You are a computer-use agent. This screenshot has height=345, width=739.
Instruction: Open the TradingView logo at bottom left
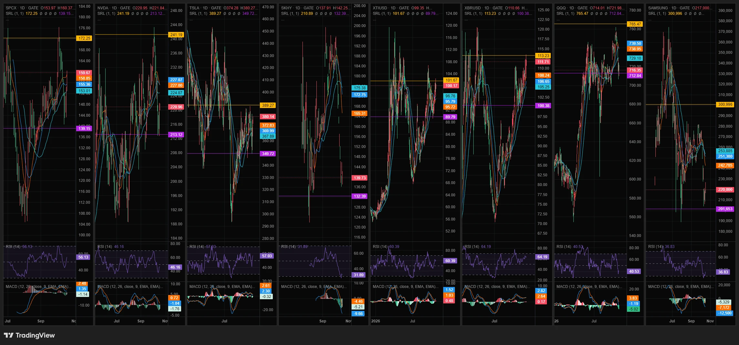point(29,335)
